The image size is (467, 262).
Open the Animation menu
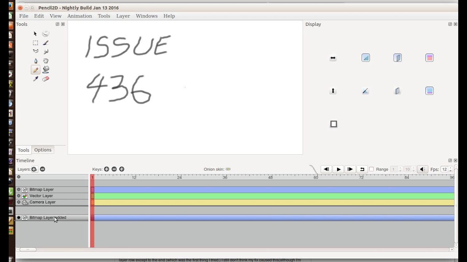click(x=80, y=16)
